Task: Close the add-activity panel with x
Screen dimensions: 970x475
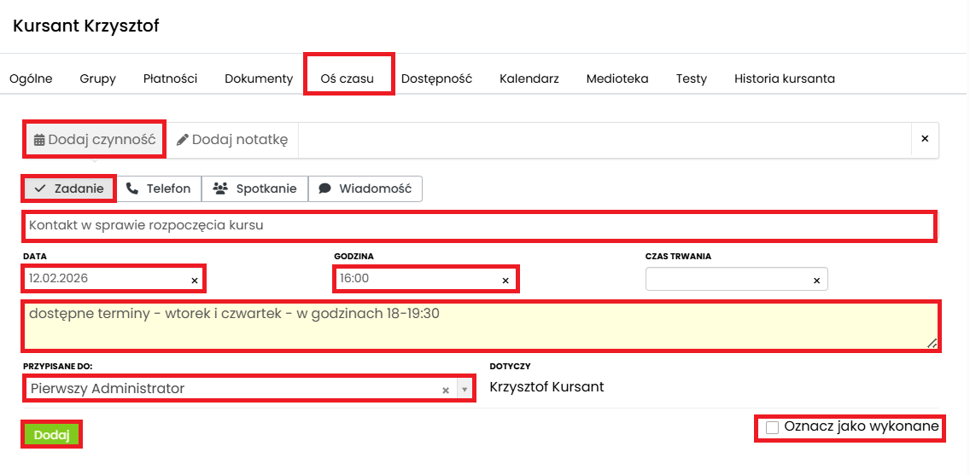Action: coord(924,139)
